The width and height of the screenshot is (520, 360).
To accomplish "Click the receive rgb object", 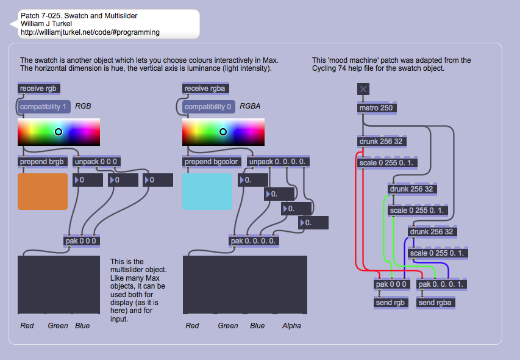I will coord(39,88).
